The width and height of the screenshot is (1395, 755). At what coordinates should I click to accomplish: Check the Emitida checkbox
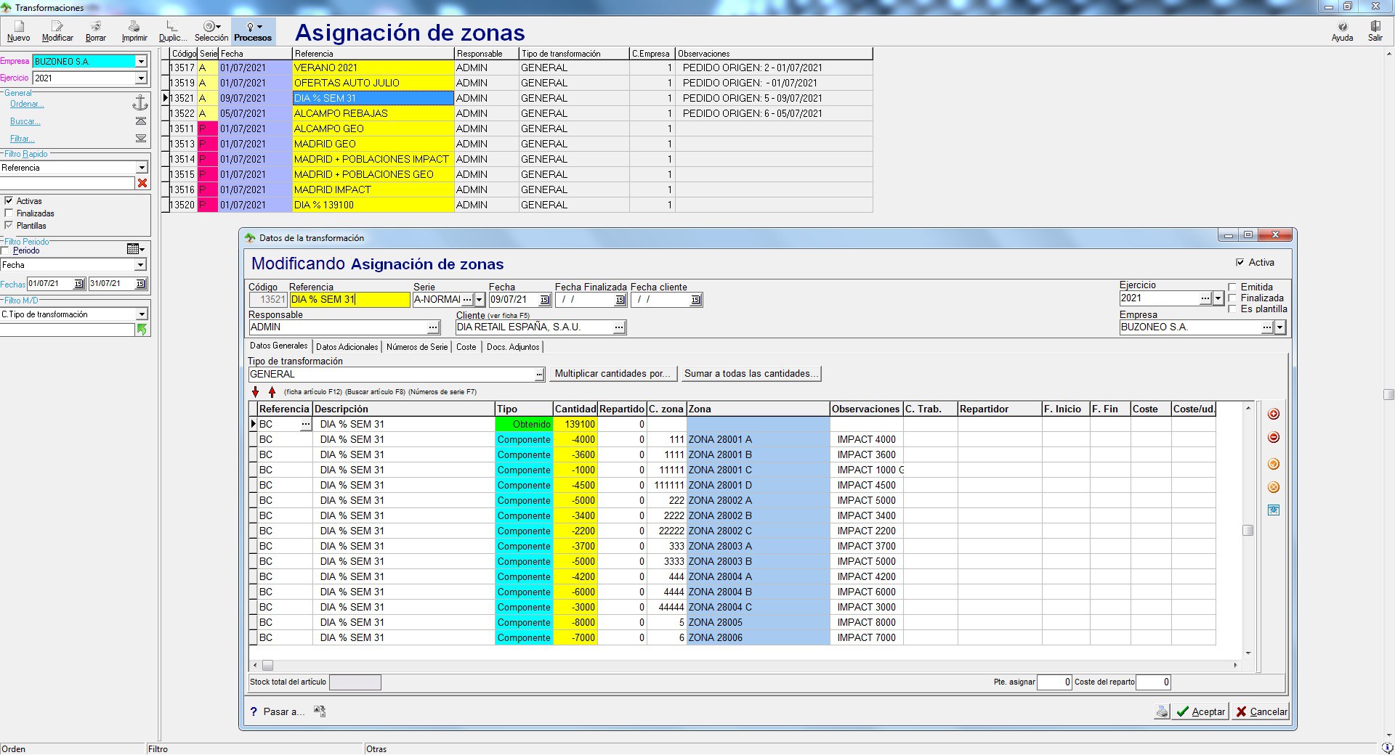coord(1232,287)
